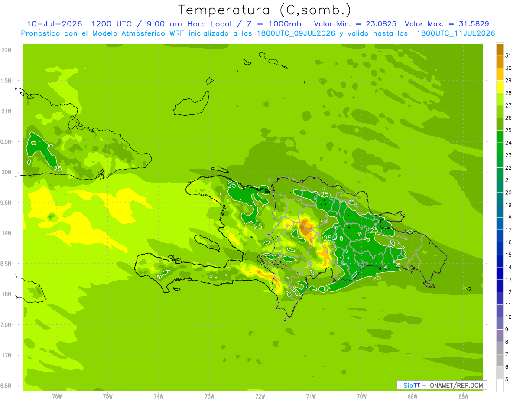Click the '72W' longitude label
The height and width of the screenshot is (402, 520).
[260, 396]
